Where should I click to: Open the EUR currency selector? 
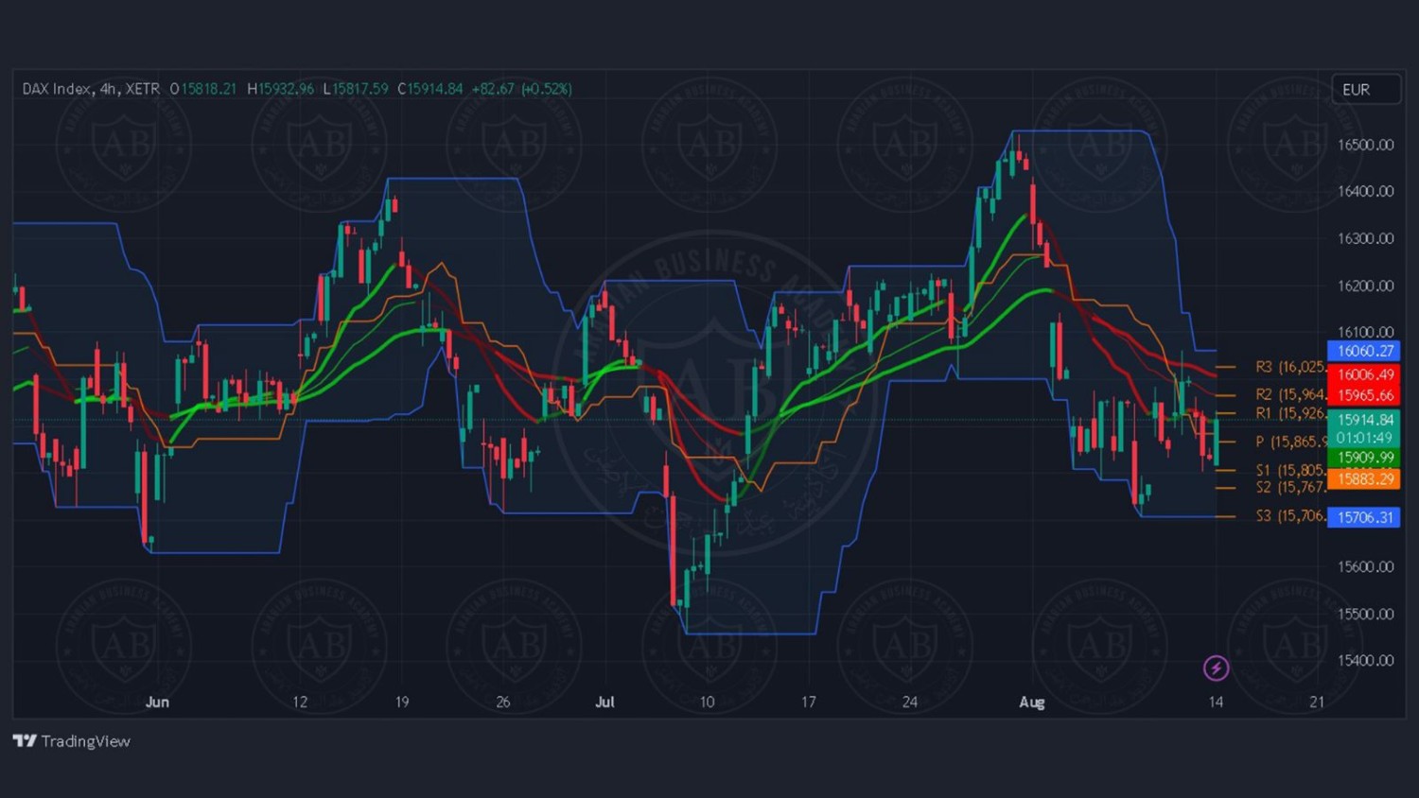1365,90
